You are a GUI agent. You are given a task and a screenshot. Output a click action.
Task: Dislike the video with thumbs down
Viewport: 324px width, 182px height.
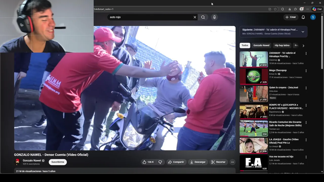tap(160, 162)
